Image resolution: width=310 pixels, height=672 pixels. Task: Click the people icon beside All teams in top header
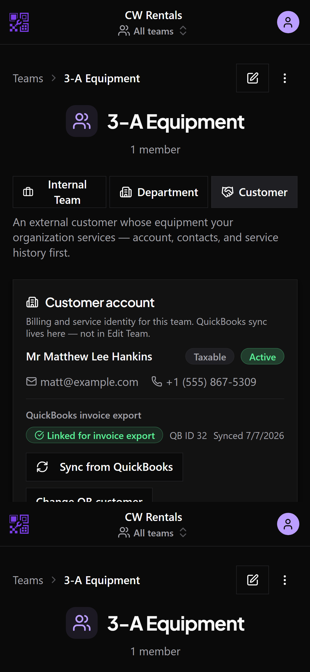tap(124, 31)
